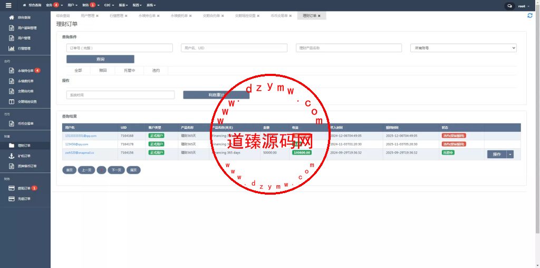Open the 系统 dropdown in top bar
The height and width of the screenshot is (268, 540).
click(x=151, y=5)
